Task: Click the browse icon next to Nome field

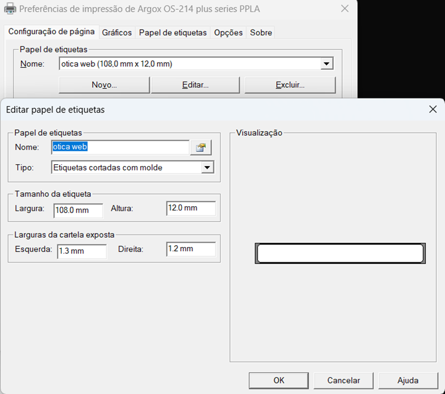Action: (x=201, y=148)
